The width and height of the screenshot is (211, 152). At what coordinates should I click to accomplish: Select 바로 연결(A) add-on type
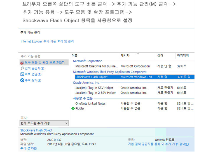click(x=33, y=74)
